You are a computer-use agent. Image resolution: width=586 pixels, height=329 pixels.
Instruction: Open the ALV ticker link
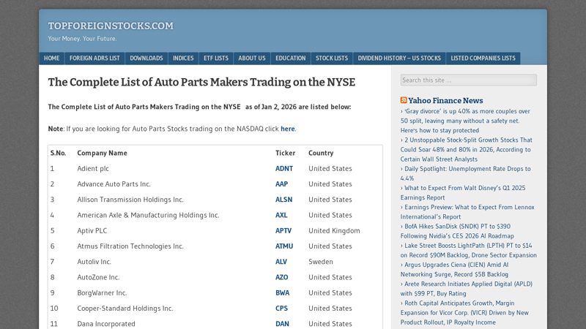[281, 262]
